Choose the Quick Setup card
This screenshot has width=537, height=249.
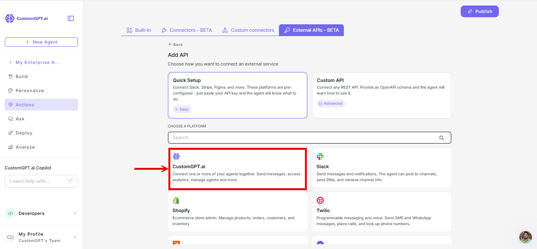pyautogui.click(x=238, y=95)
